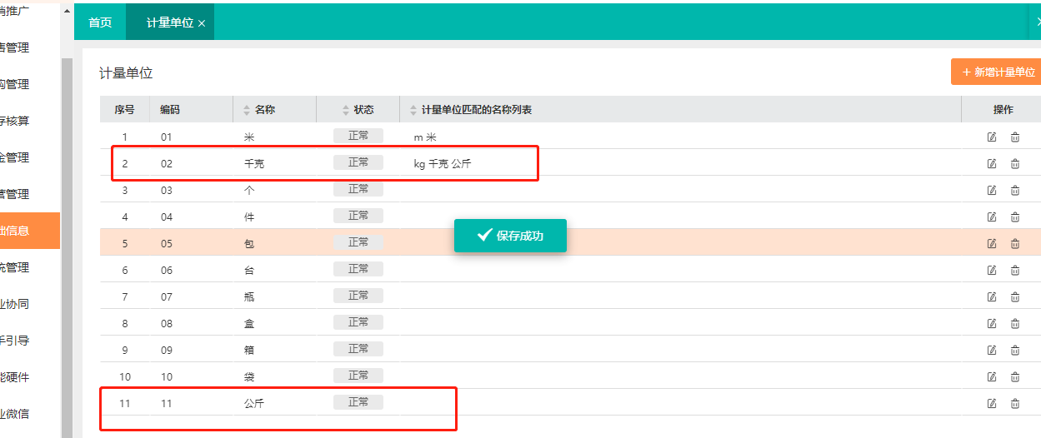Edit the 瓶 unit row
1041x438 pixels.
(x=992, y=297)
